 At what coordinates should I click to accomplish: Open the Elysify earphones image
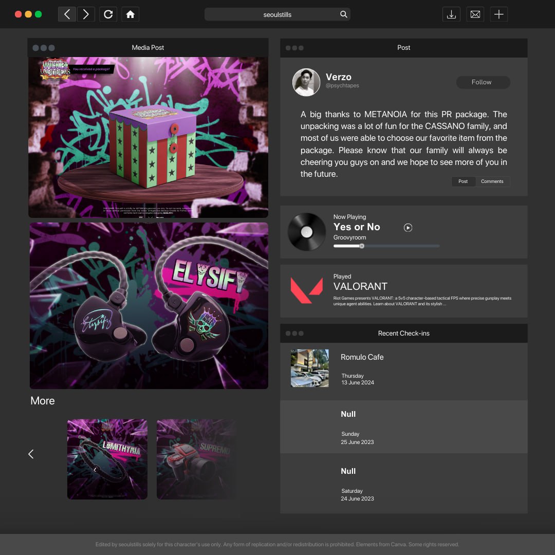tap(149, 306)
